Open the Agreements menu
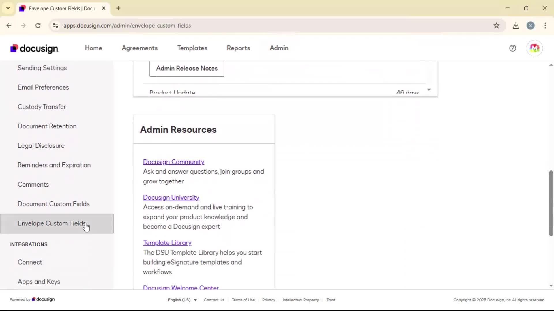The height and width of the screenshot is (311, 554). pyautogui.click(x=140, y=48)
